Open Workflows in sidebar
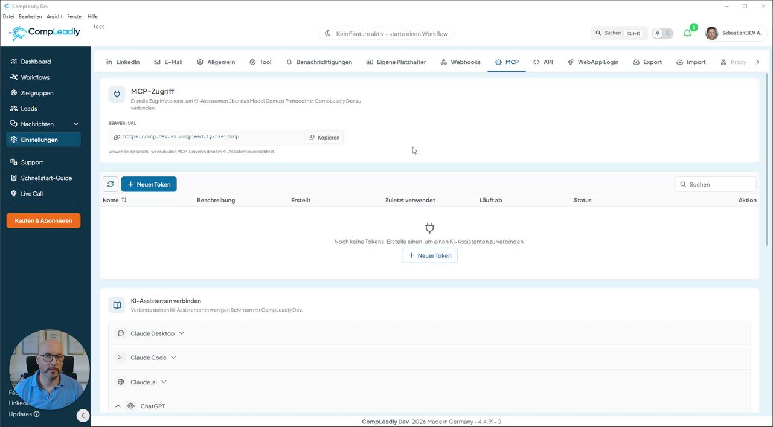The width and height of the screenshot is (773, 427). pyautogui.click(x=43, y=77)
